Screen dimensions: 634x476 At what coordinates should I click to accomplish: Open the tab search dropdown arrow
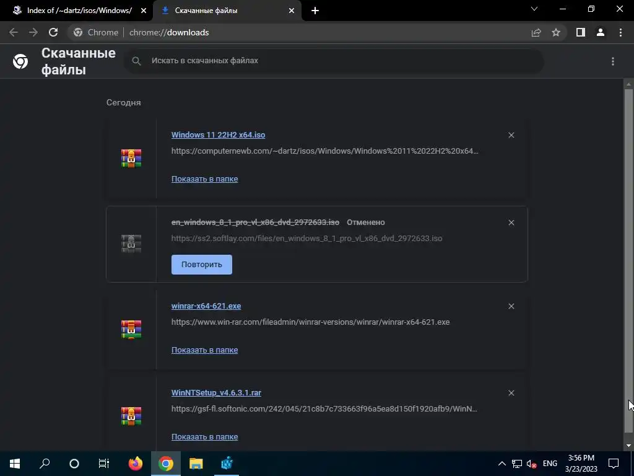(534, 9)
